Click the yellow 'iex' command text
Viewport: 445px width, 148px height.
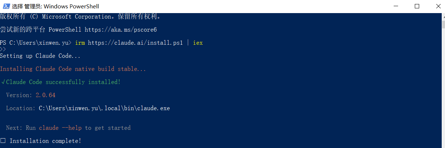[x=198, y=43]
